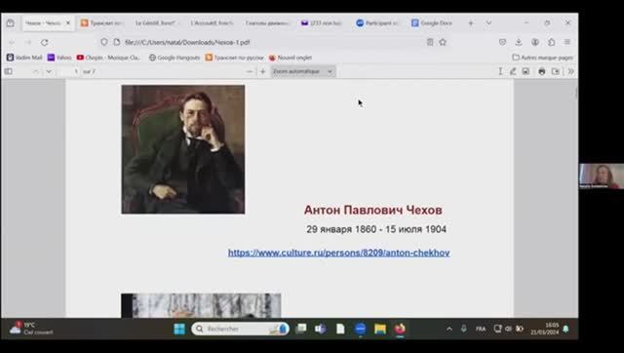Go to next PDF page

(49, 71)
